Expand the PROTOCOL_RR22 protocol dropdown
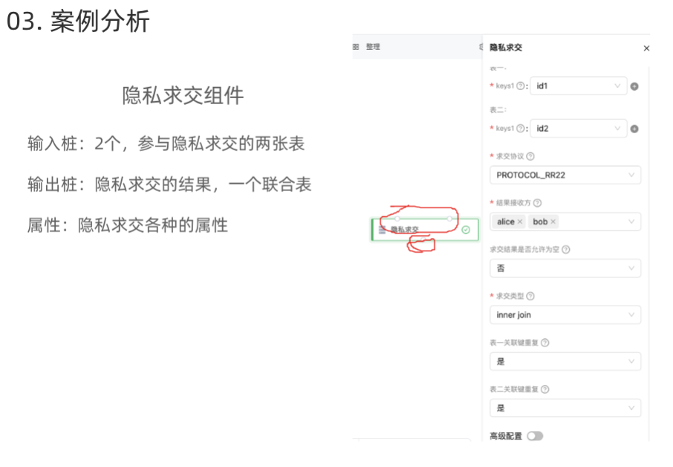 point(565,175)
